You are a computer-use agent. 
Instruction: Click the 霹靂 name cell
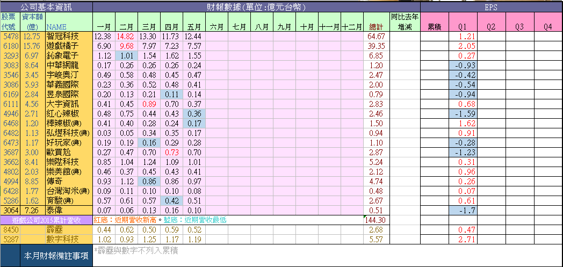[x=69, y=230]
